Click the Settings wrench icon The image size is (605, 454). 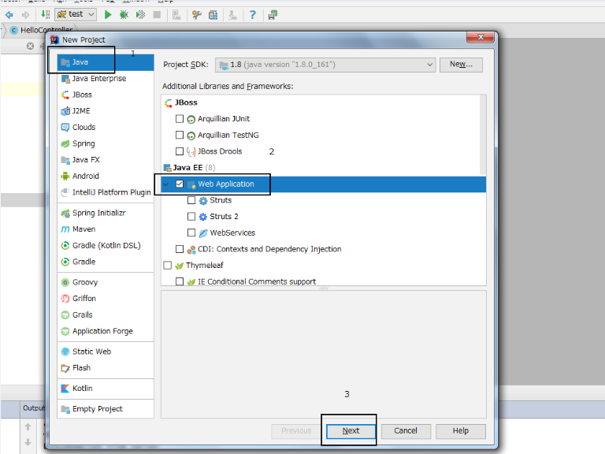197,15
